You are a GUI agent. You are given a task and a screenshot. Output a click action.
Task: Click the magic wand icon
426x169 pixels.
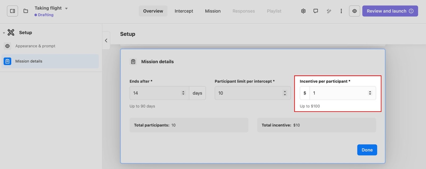pyautogui.click(x=329, y=11)
